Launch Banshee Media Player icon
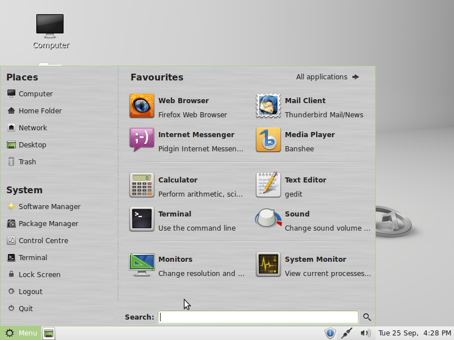Screen dimensions: 454x340 (x=268, y=139)
